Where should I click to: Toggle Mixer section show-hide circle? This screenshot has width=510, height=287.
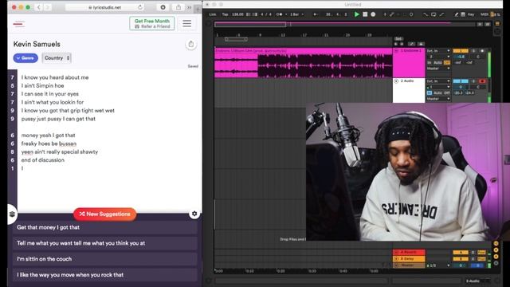click(x=496, y=257)
